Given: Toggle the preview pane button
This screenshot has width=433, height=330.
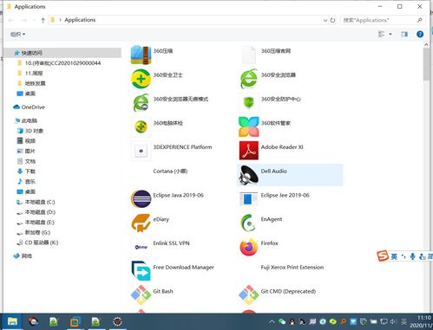Looking at the screenshot, I should tap(404, 35).
